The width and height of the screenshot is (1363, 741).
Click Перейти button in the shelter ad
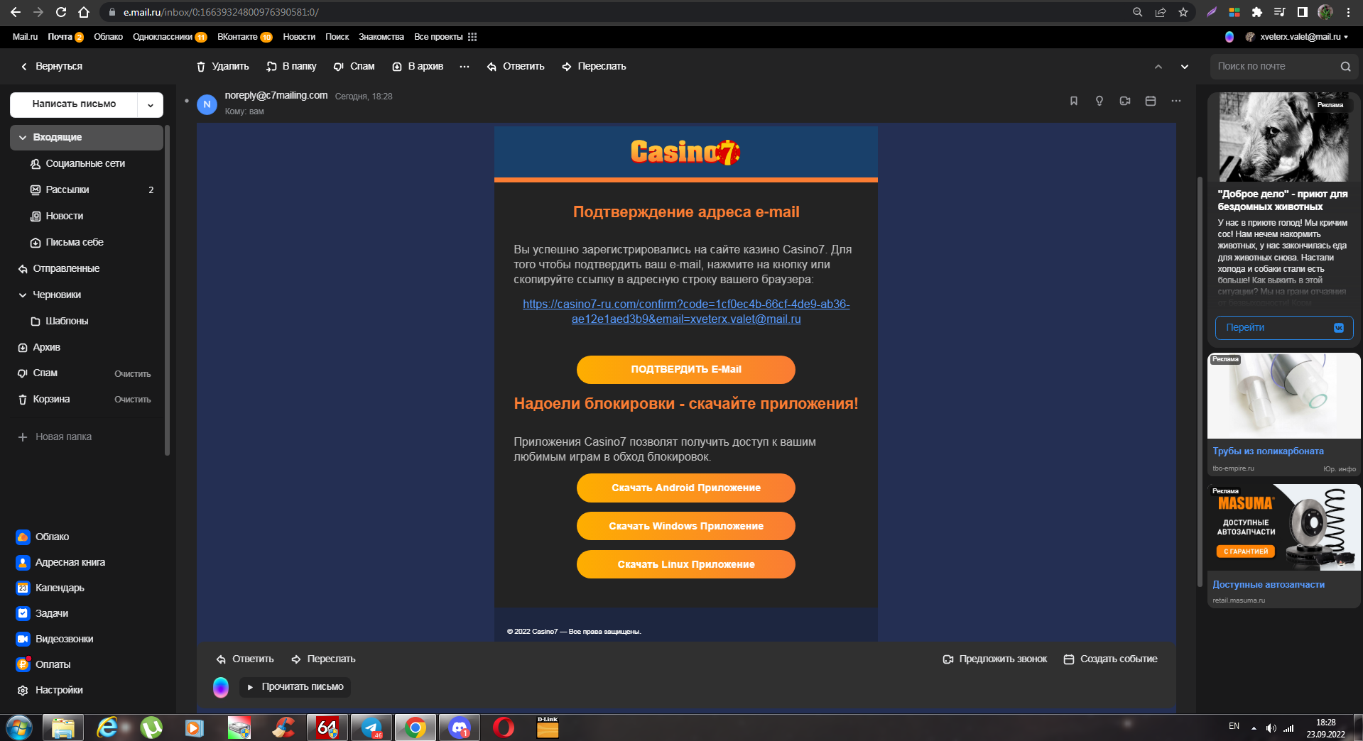[1284, 328]
